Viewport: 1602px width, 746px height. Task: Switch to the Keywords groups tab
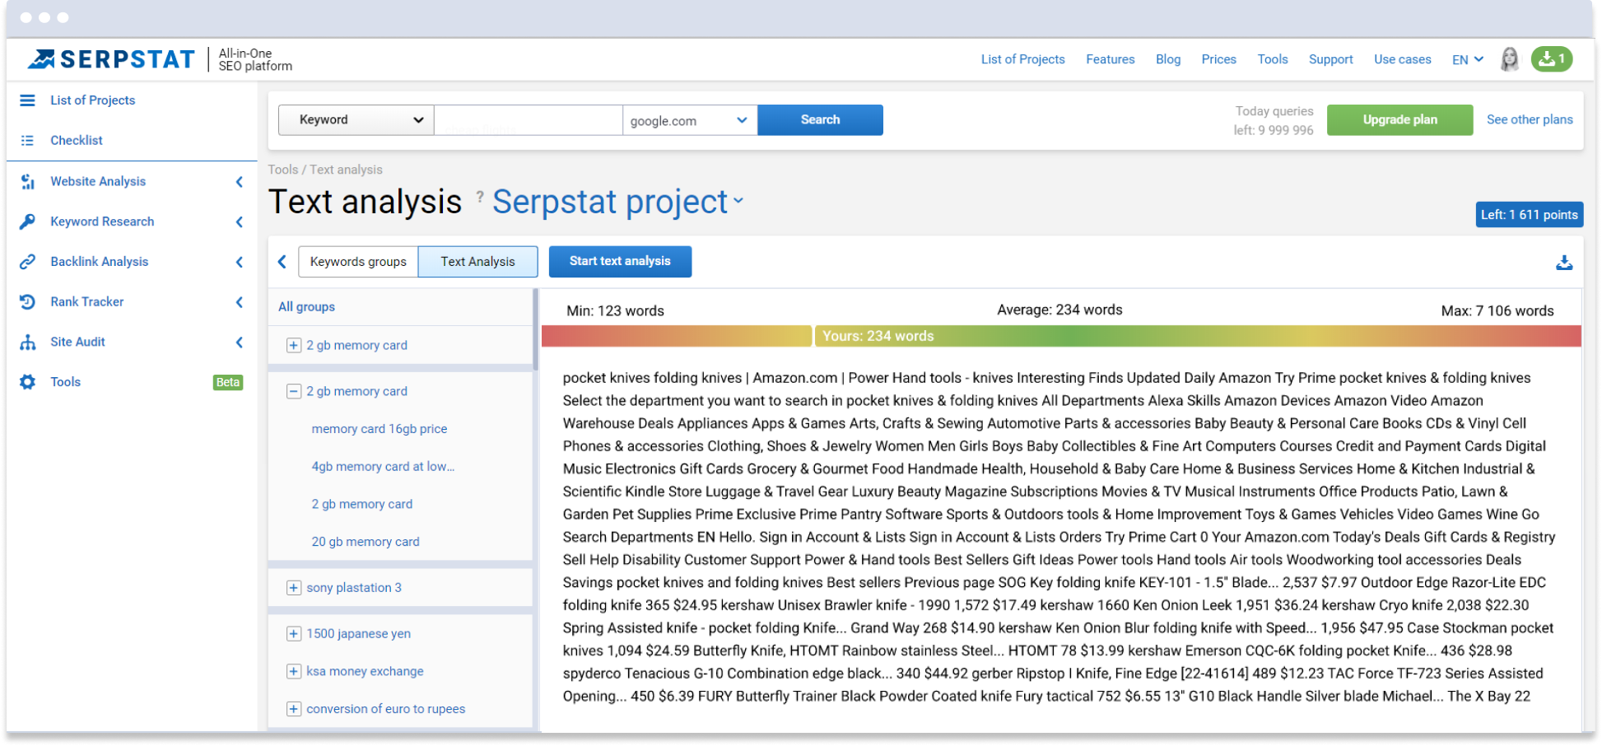tap(358, 262)
